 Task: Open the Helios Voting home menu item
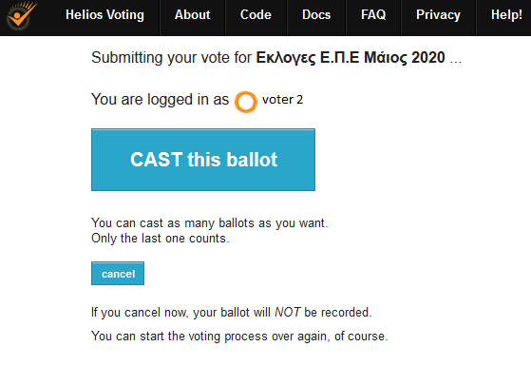[104, 15]
